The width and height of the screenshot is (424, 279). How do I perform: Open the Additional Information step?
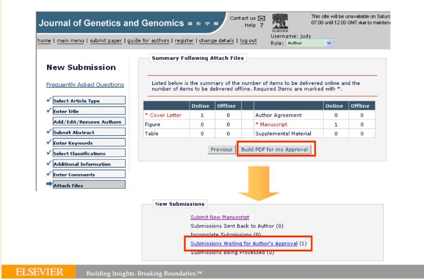[x=89, y=164]
